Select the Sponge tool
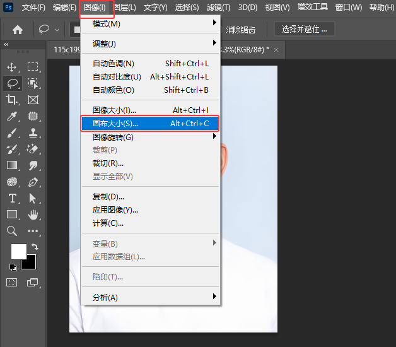The image size is (396, 347). [x=11, y=182]
